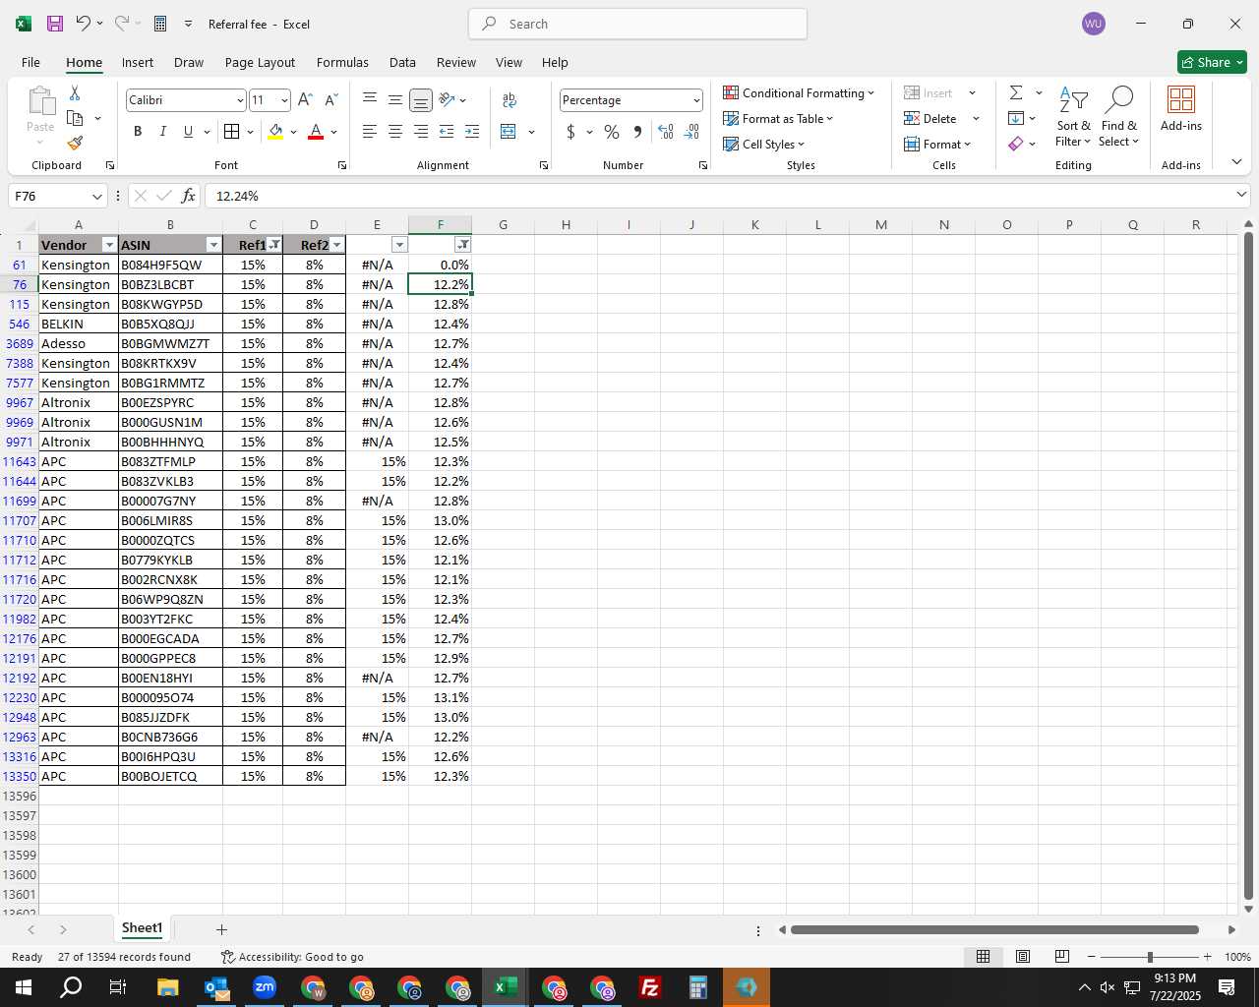Open File Explorer from the taskbar
The height and width of the screenshot is (1007, 1259).
coord(167,987)
